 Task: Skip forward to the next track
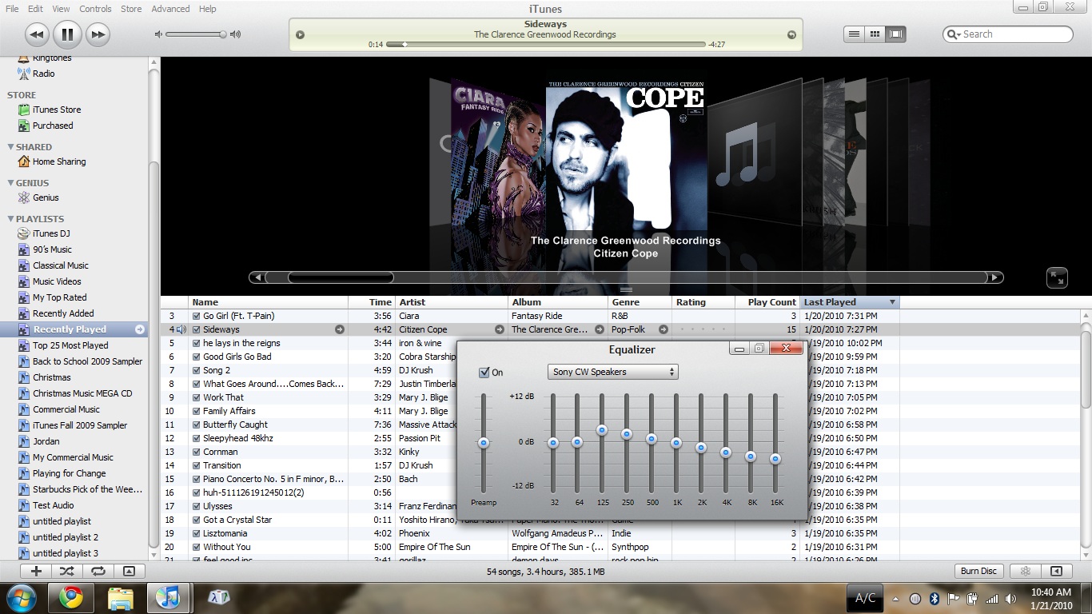[x=98, y=34]
